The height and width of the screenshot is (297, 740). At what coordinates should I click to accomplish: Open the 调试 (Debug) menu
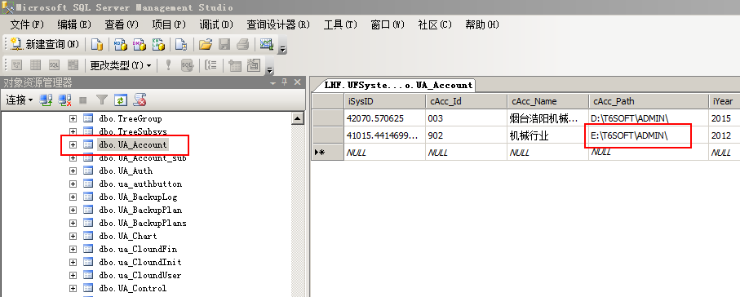[216, 24]
